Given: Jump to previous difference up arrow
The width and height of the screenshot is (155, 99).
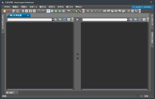Looking at the screenshot, I should click(x=92, y=11).
